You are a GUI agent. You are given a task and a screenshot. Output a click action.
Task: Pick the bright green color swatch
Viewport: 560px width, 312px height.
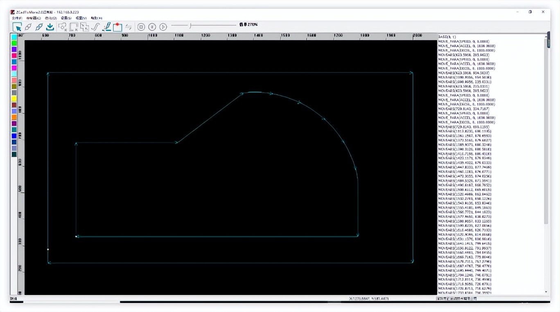[14, 43]
